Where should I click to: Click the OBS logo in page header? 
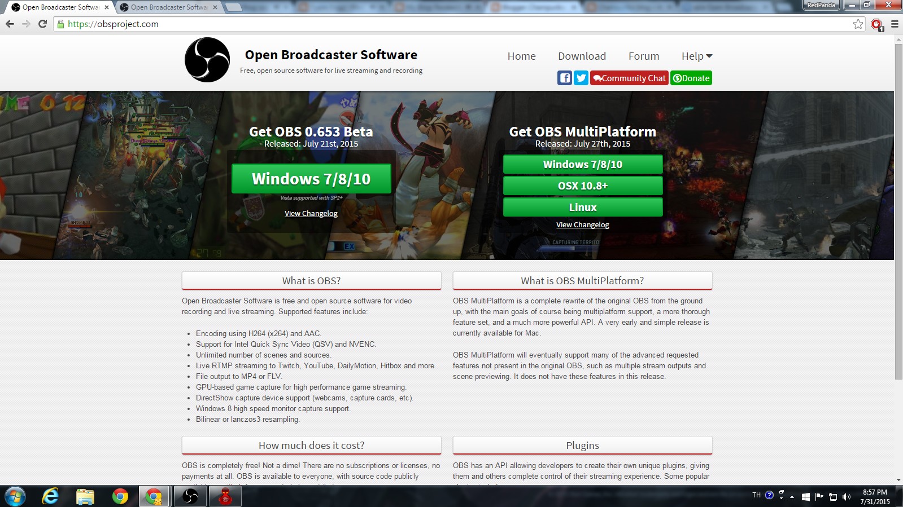pyautogui.click(x=207, y=60)
